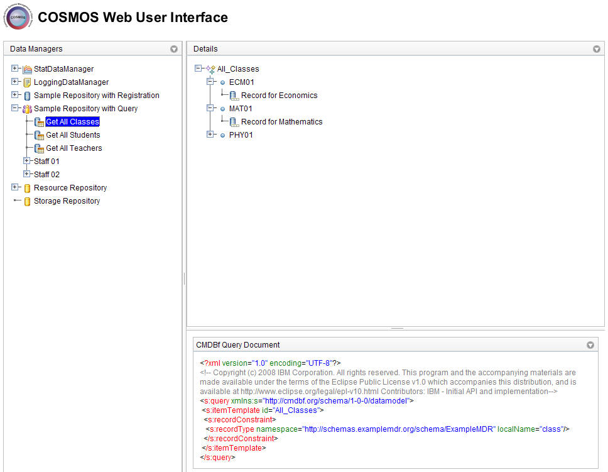Expand the LoggingDataManager node

pos(14,82)
